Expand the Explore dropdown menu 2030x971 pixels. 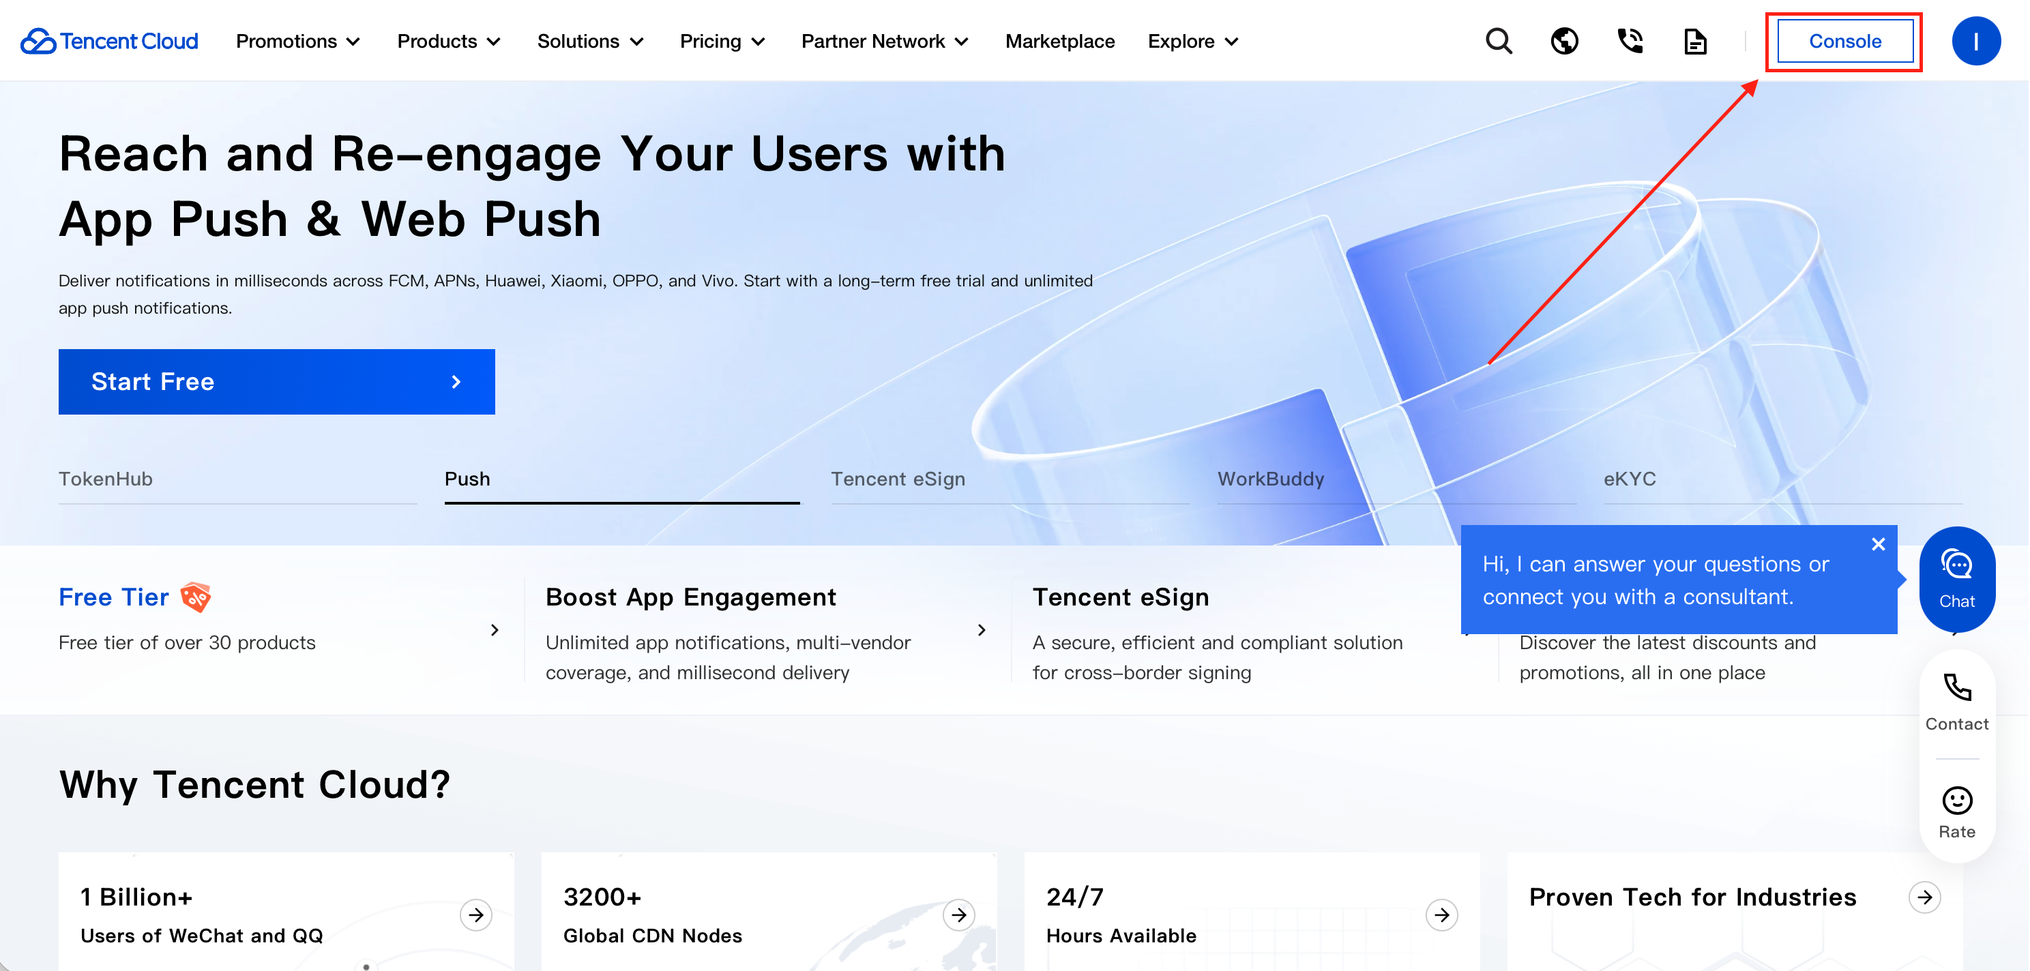[x=1193, y=41]
